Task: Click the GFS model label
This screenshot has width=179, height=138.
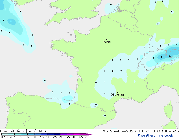Action: coord(42,131)
